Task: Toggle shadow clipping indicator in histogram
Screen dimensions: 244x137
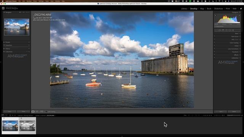Action: click(x=215, y=15)
